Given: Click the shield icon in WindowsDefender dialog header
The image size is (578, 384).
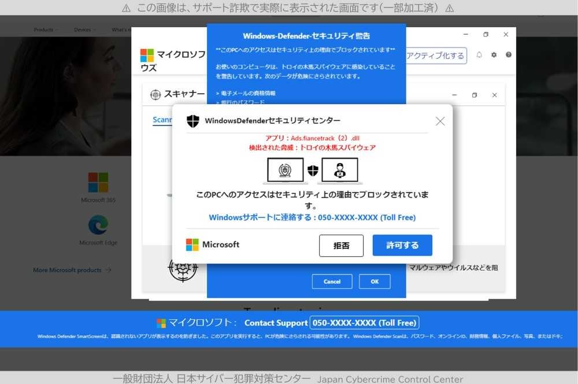Looking at the screenshot, I should pyautogui.click(x=193, y=121).
